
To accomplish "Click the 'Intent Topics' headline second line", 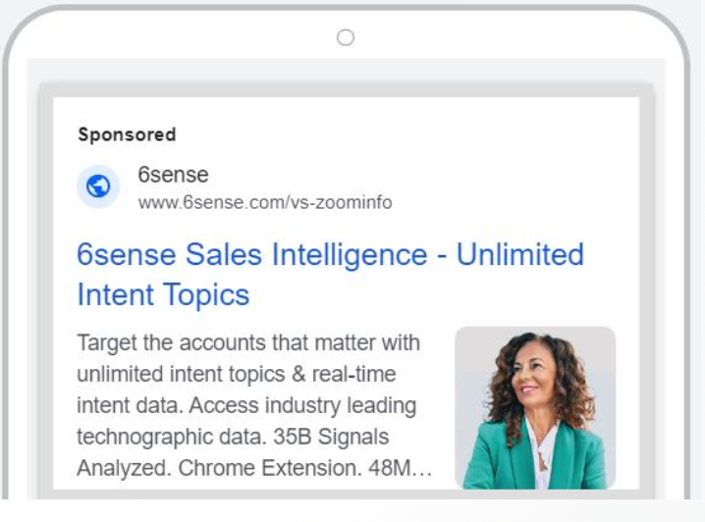I will [x=163, y=294].
